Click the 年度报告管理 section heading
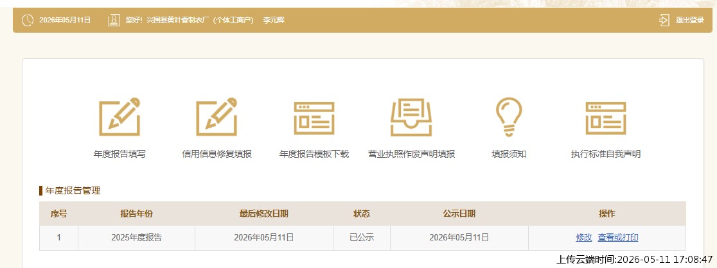This screenshot has width=717, height=268. point(73,190)
